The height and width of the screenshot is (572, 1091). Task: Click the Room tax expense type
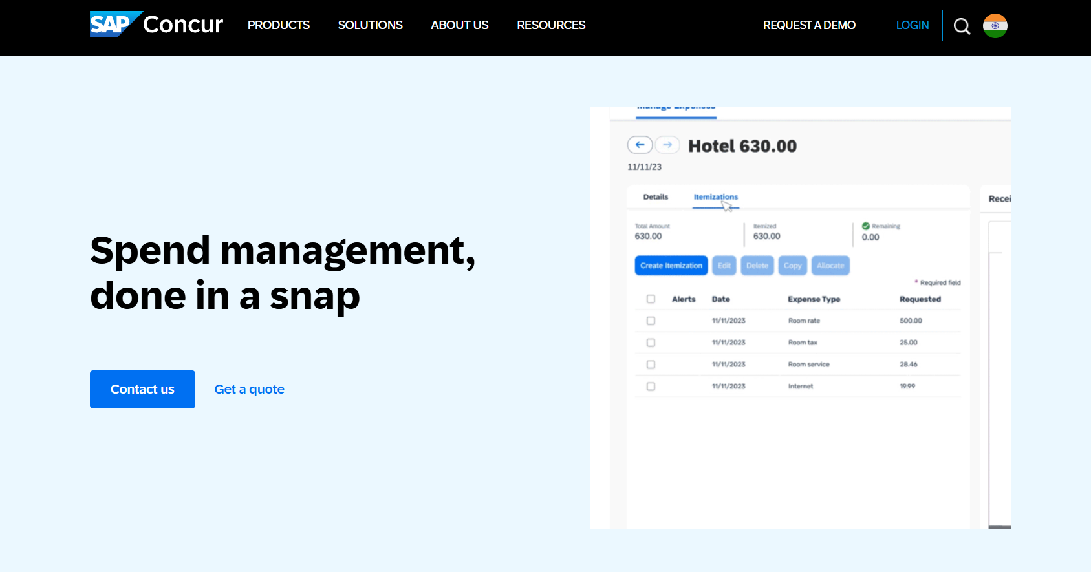coord(803,343)
